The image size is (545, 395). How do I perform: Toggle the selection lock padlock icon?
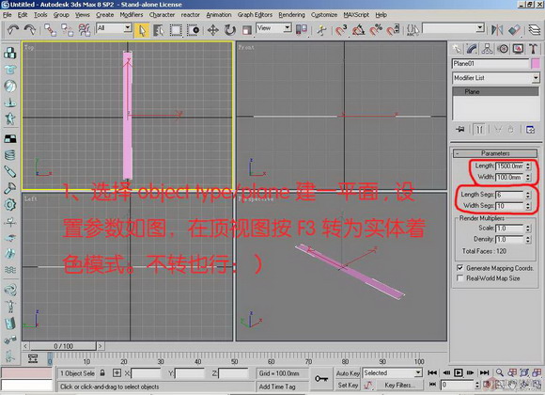(102, 373)
